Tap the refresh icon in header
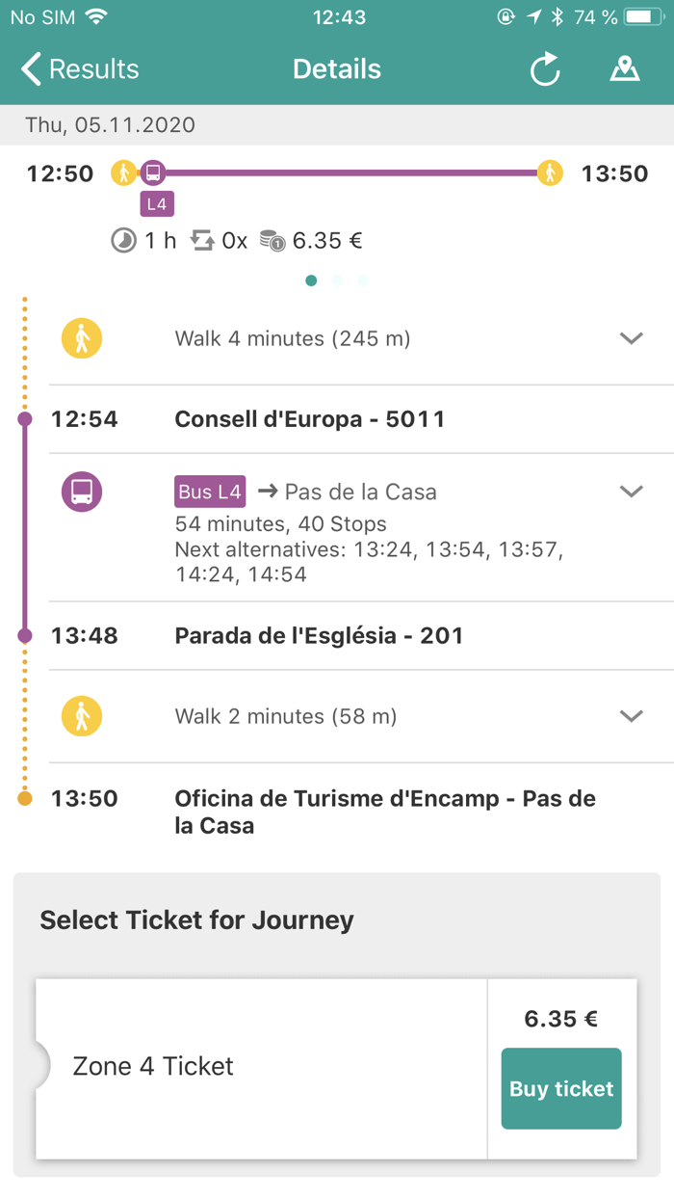Viewport: 674px width, 1199px height. (x=545, y=69)
